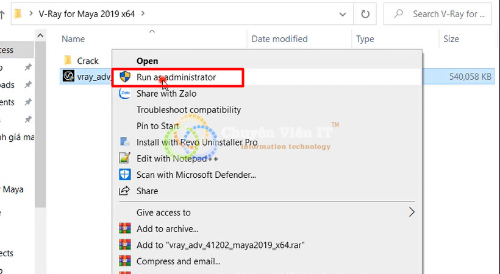Click the Share arrow icon

(x=124, y=191)
